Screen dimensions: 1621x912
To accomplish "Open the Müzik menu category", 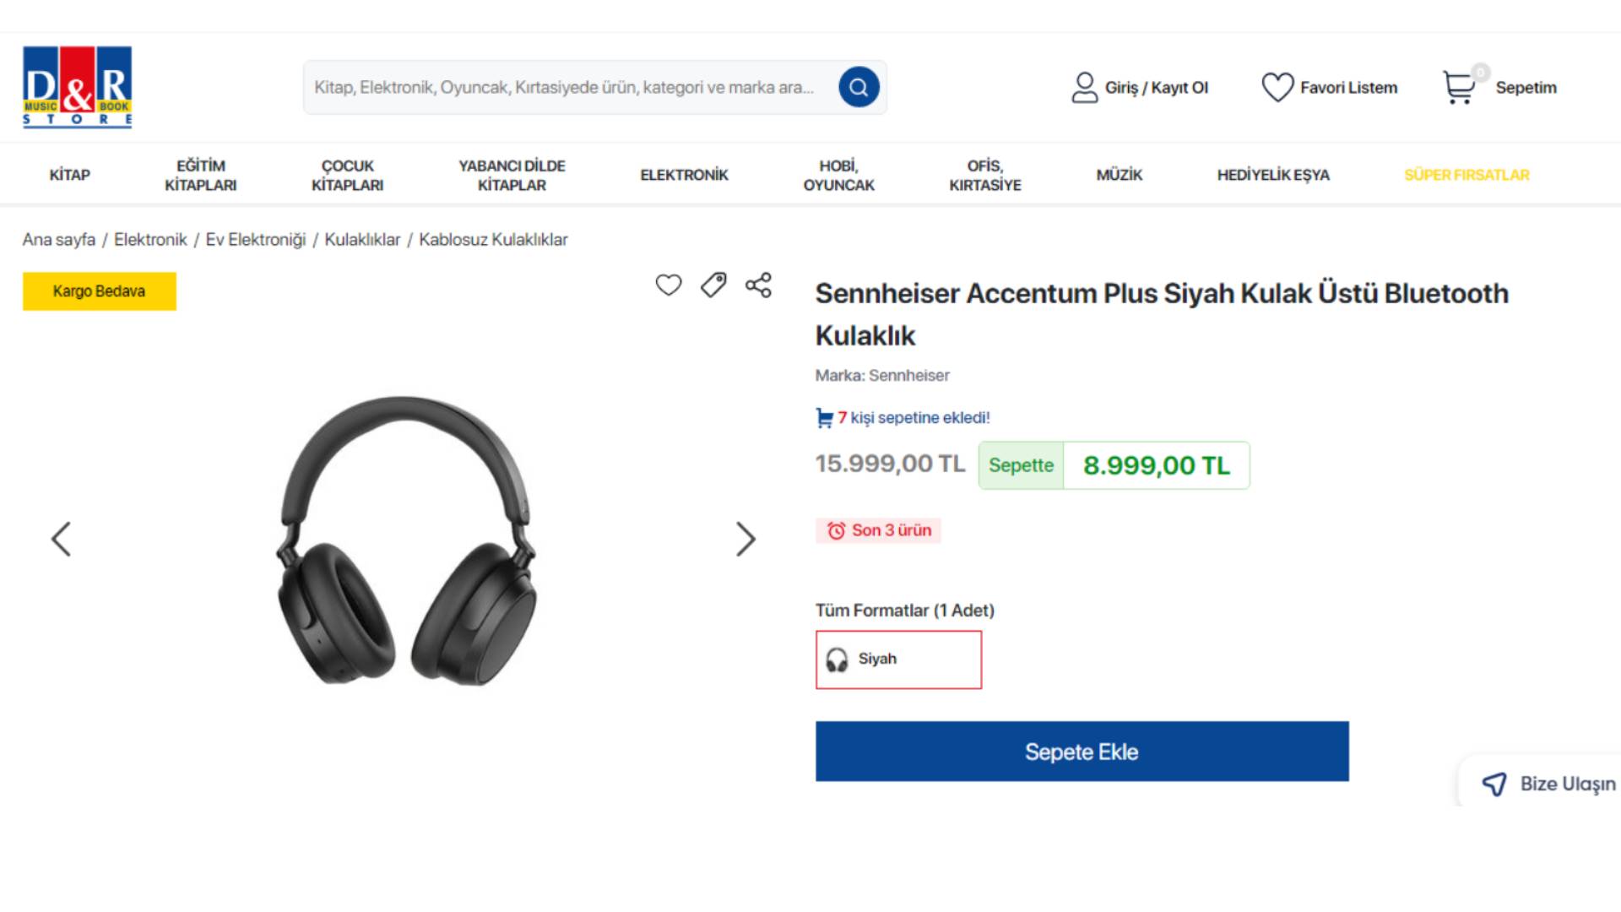I will pyautogui.click(x=1119, y=175).
